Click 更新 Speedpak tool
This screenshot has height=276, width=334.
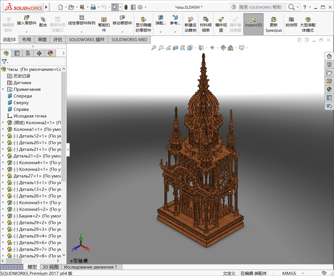point(274,24)
